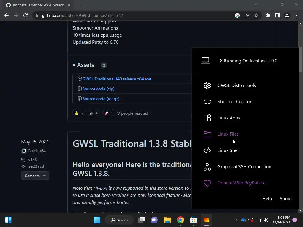Open the Chrome profile icon
Image resolution: width=303 pixels, height=227 pixels.
click(x=287, y=15)
